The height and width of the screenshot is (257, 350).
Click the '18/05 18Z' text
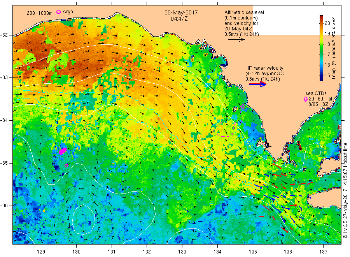pos(317,104)
